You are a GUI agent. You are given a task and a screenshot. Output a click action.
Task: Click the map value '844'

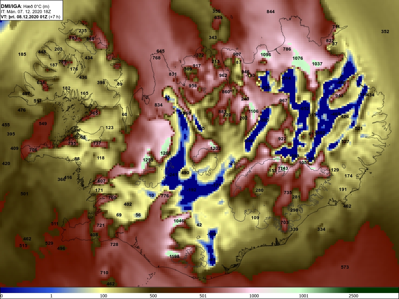click(271, 12)
